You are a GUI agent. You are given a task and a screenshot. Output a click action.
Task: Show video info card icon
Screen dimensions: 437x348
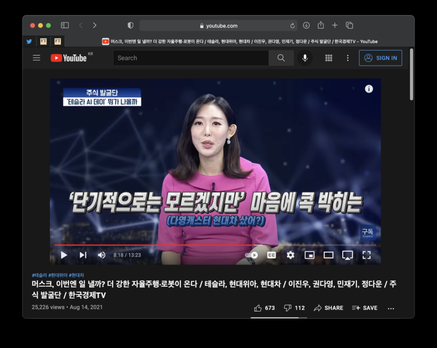369,89
